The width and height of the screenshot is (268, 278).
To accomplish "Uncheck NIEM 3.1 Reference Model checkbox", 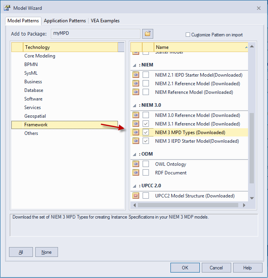I will [146, 124].
